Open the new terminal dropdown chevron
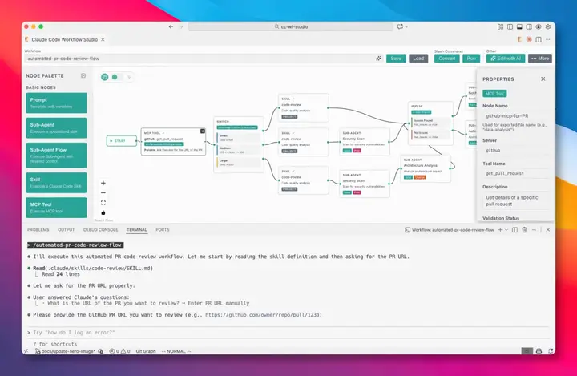This screenshot has width=577, height=376. pos(506,229)
